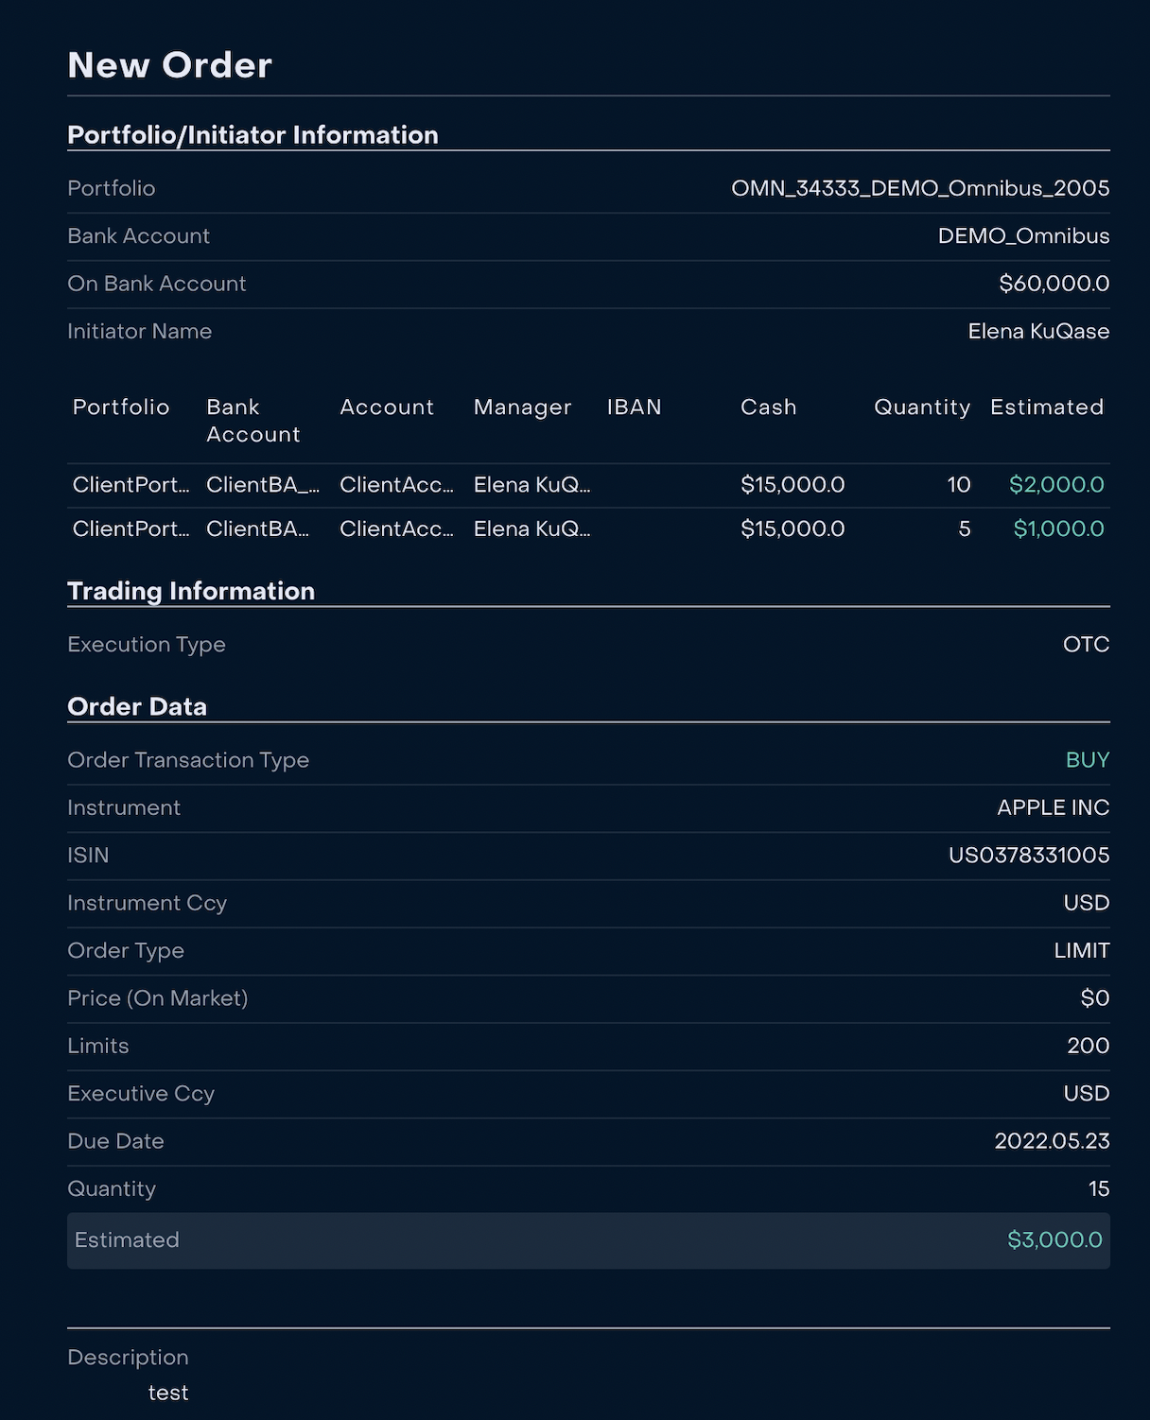Click the Estimated column header
The image size is (1150, 1420).
coord(1046,407)
